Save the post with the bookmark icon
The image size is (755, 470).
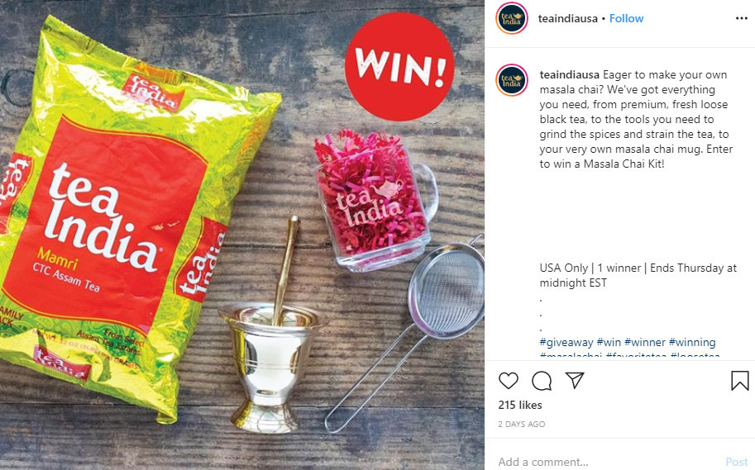tap(739, 381)
